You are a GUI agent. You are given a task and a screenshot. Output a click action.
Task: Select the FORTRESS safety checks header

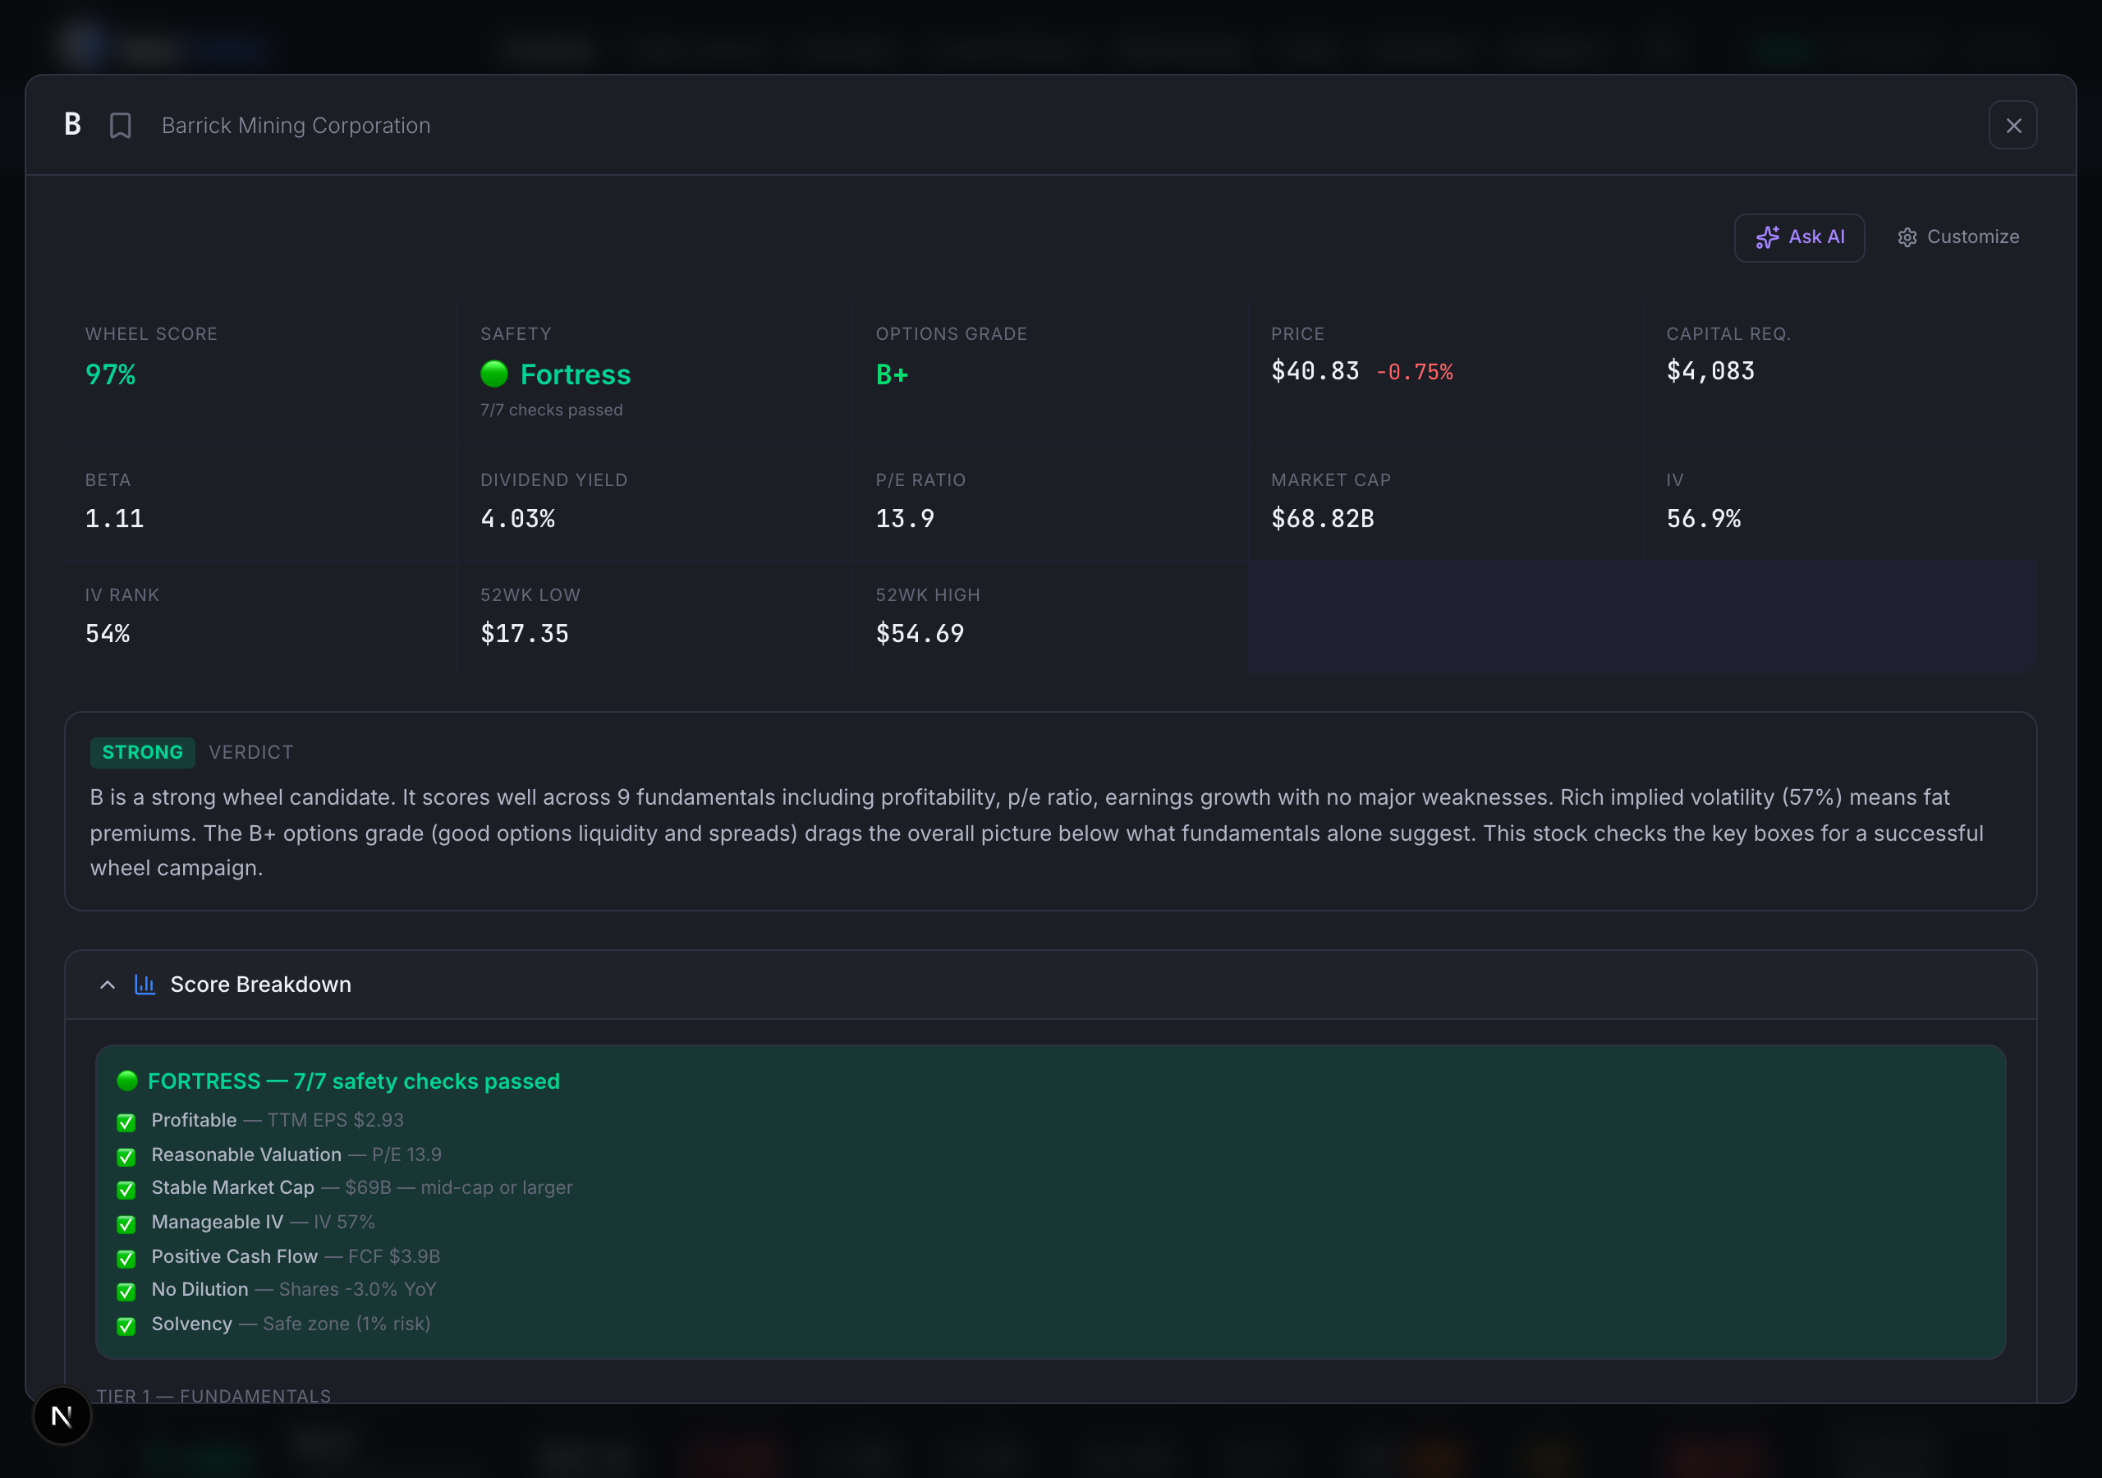pos(353,1081)
